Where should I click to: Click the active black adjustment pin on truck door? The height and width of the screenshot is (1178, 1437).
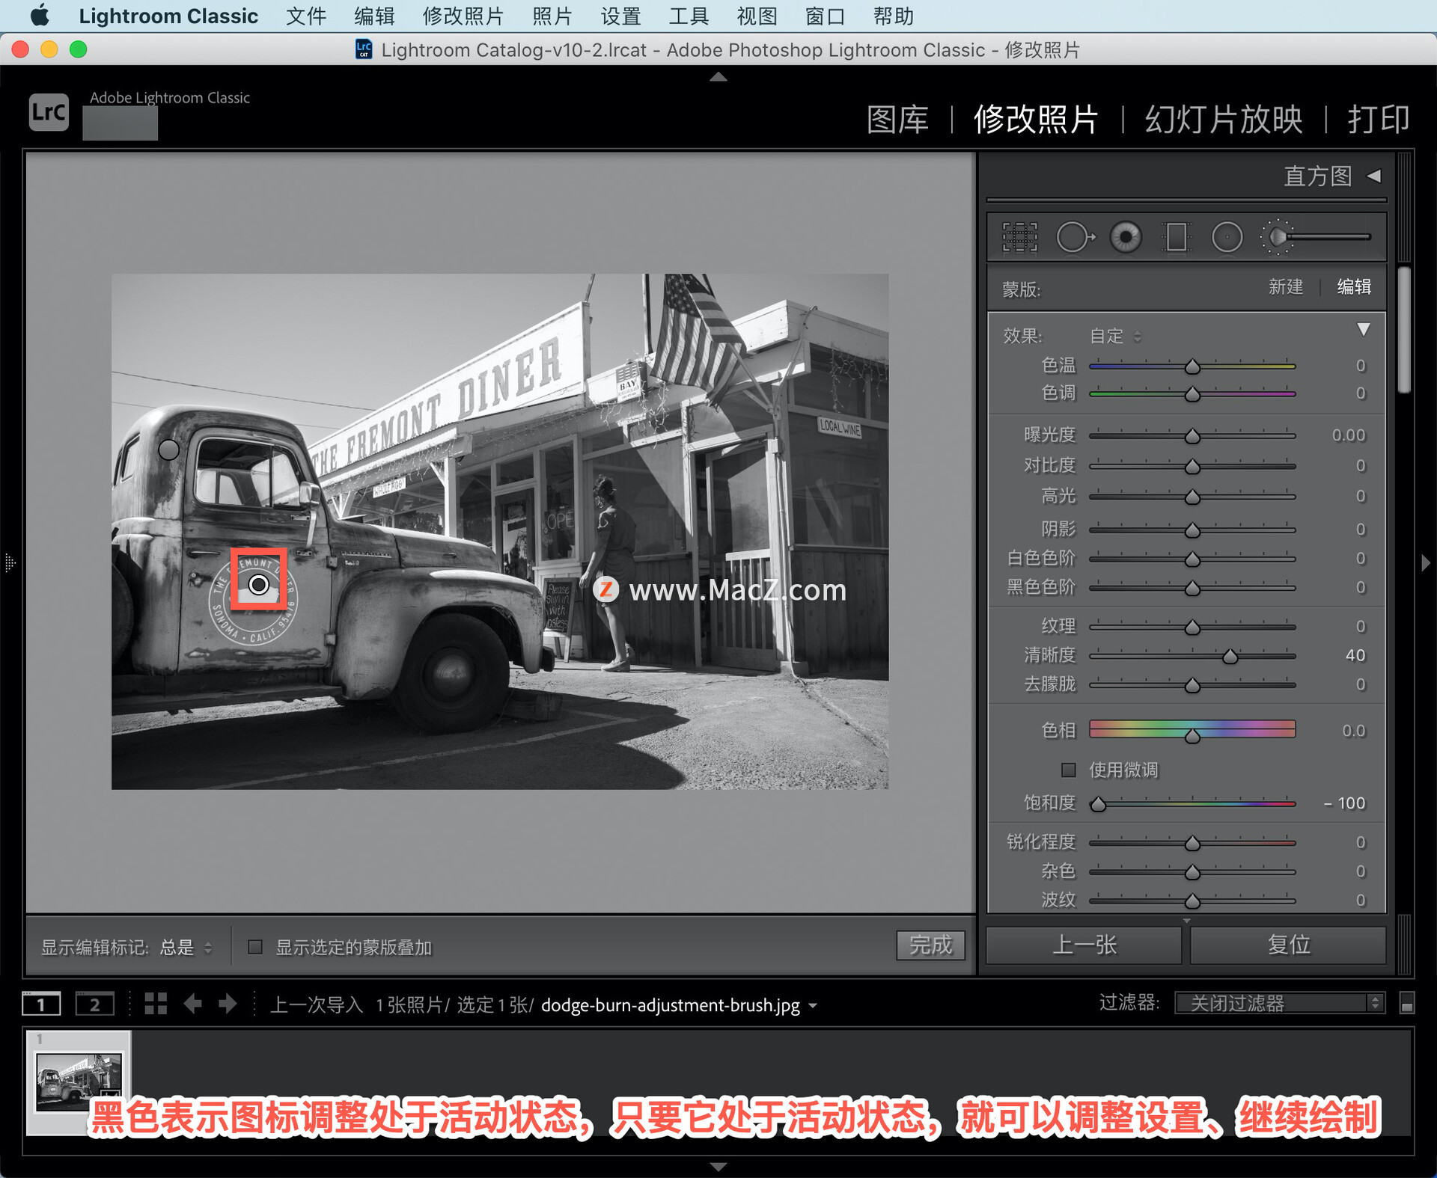[259, 584]
